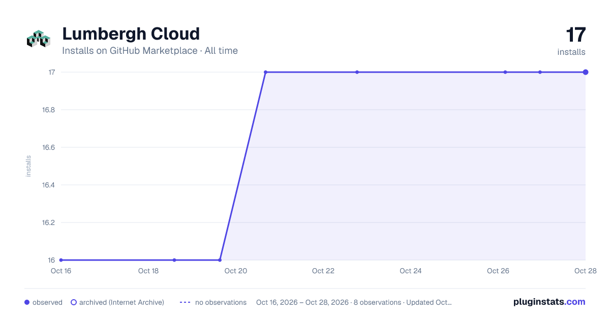610x320 pixels.
Task: Click 'Installs on GitHub Marketplace · All time' subtitle
Action: (150, 51)
